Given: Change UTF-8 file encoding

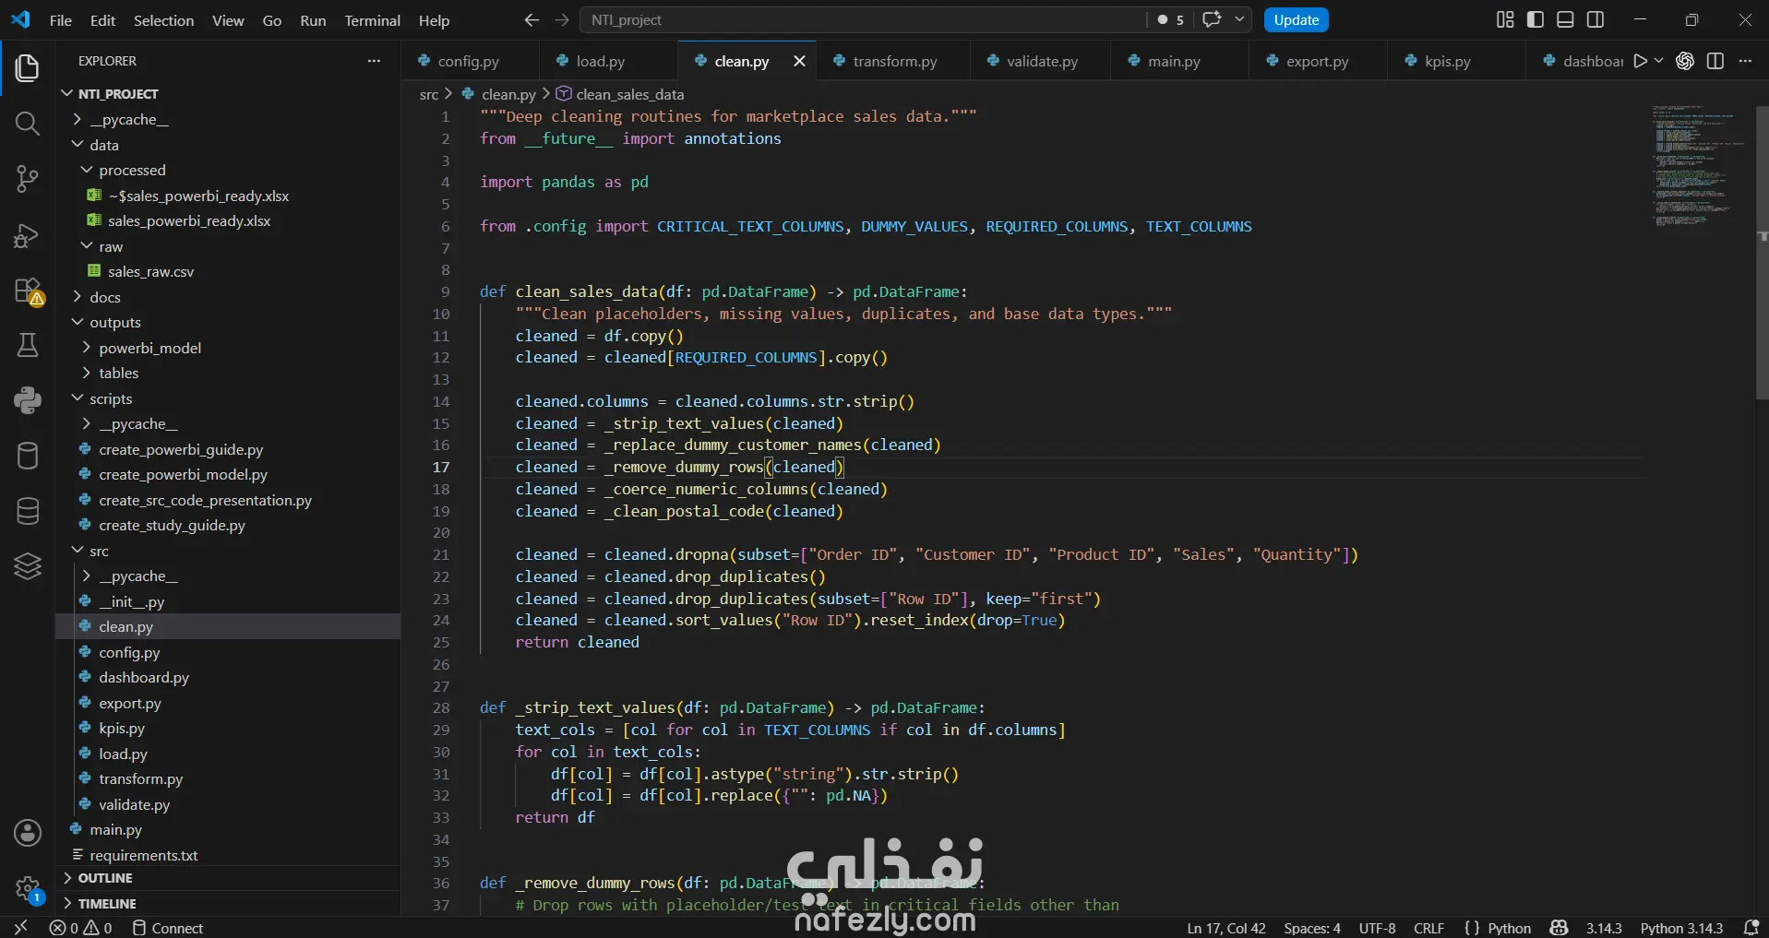Looking at the screenshot, I should coord(1377,928).
